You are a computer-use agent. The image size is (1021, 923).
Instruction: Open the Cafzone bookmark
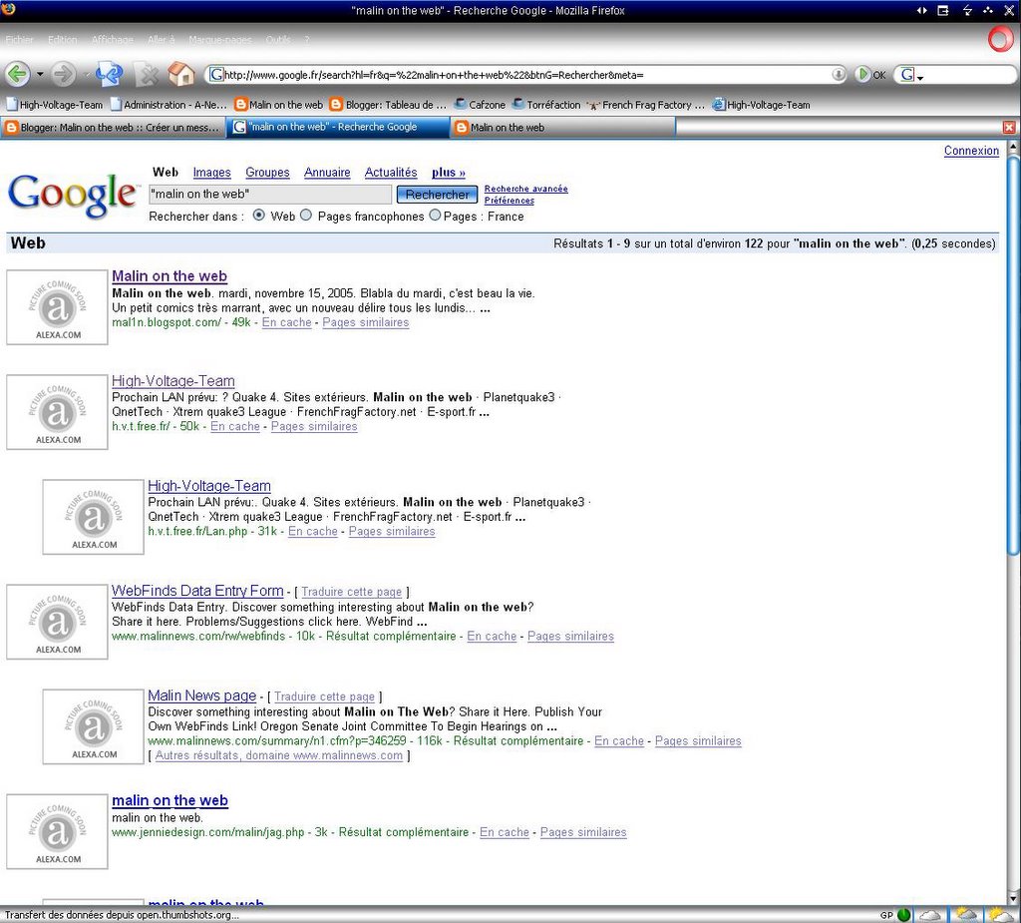coord(480,105)
